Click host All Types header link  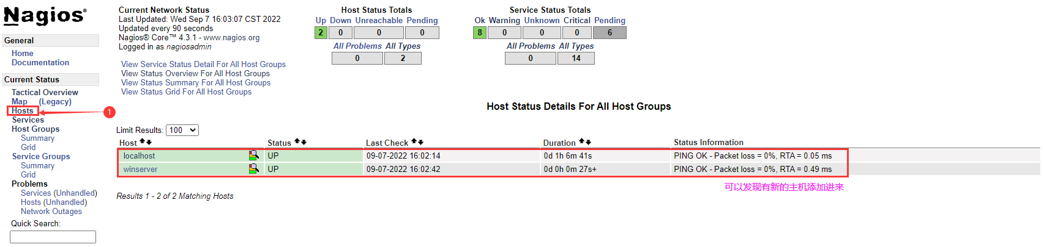(x=403, y=46)
